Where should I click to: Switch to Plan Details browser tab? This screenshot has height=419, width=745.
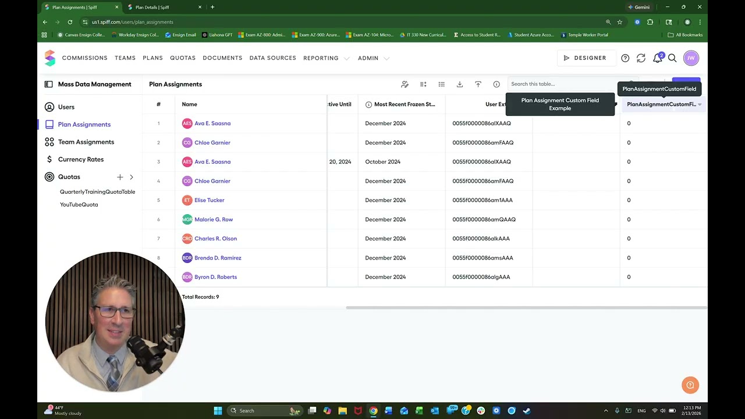coord(164,7)
